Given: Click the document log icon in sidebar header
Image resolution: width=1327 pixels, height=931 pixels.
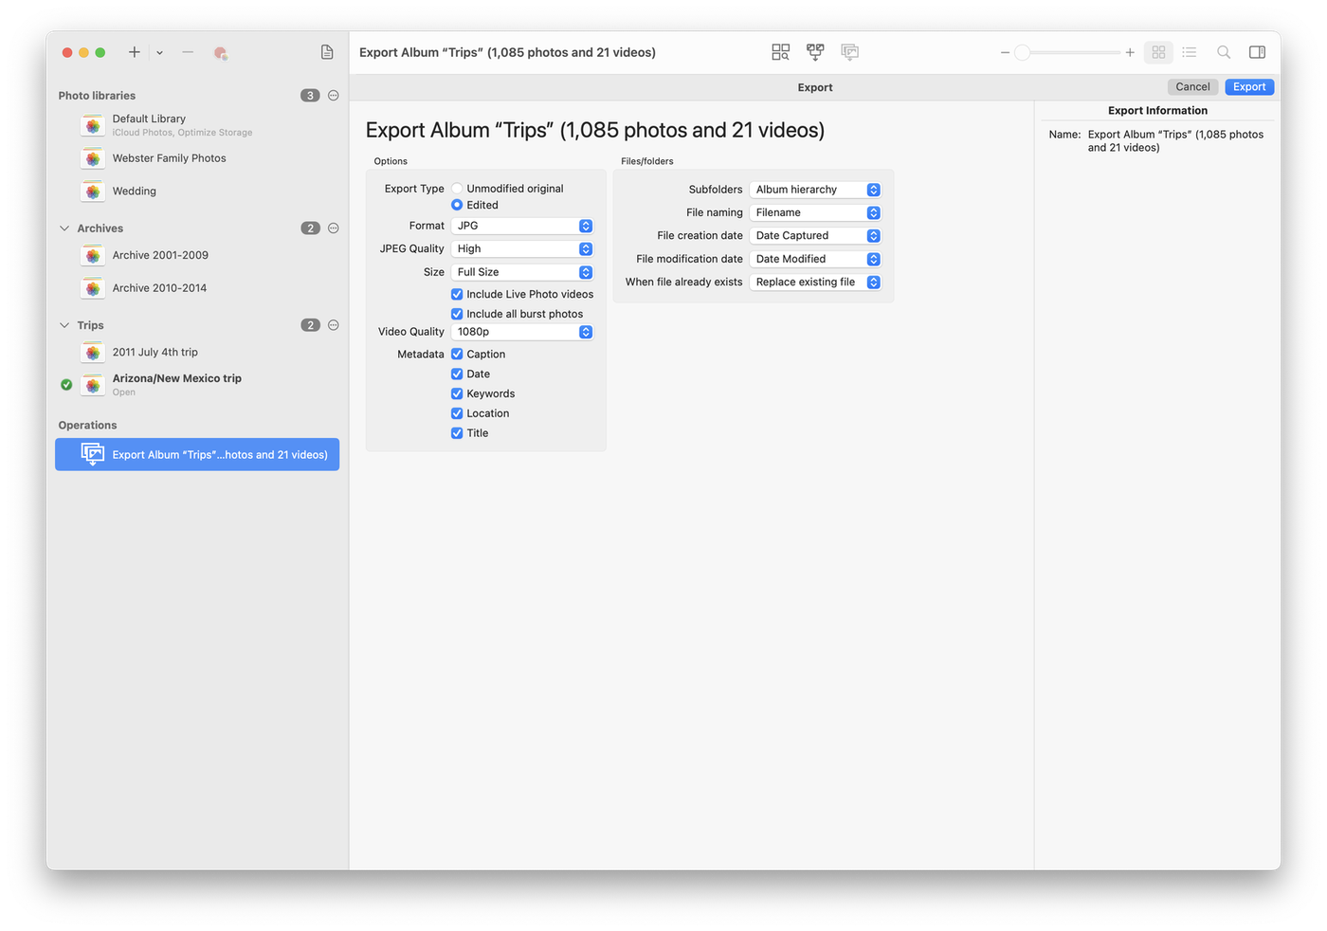Looking at the screenshot, I should click(x=327, y=53).
